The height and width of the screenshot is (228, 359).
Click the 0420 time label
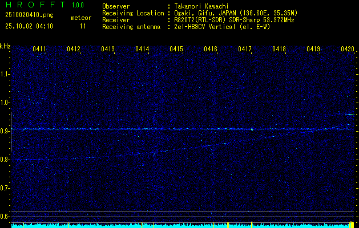click(x=348, y=49)
